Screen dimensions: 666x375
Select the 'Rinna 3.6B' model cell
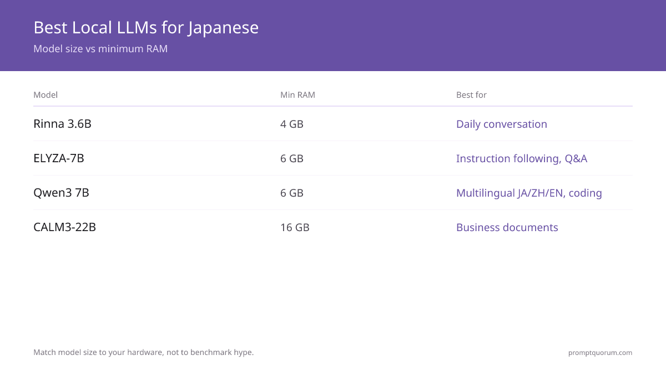click(62, 124)
